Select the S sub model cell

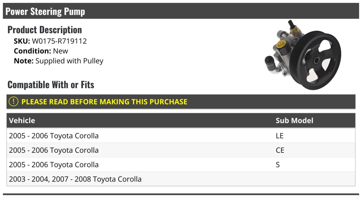click(278, 165)
